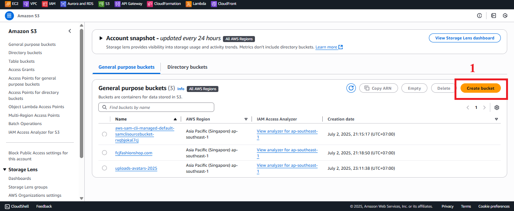Open the Feedback link in the footer
This screenshot has height=211, width=514.
click(x=44, y=206)
